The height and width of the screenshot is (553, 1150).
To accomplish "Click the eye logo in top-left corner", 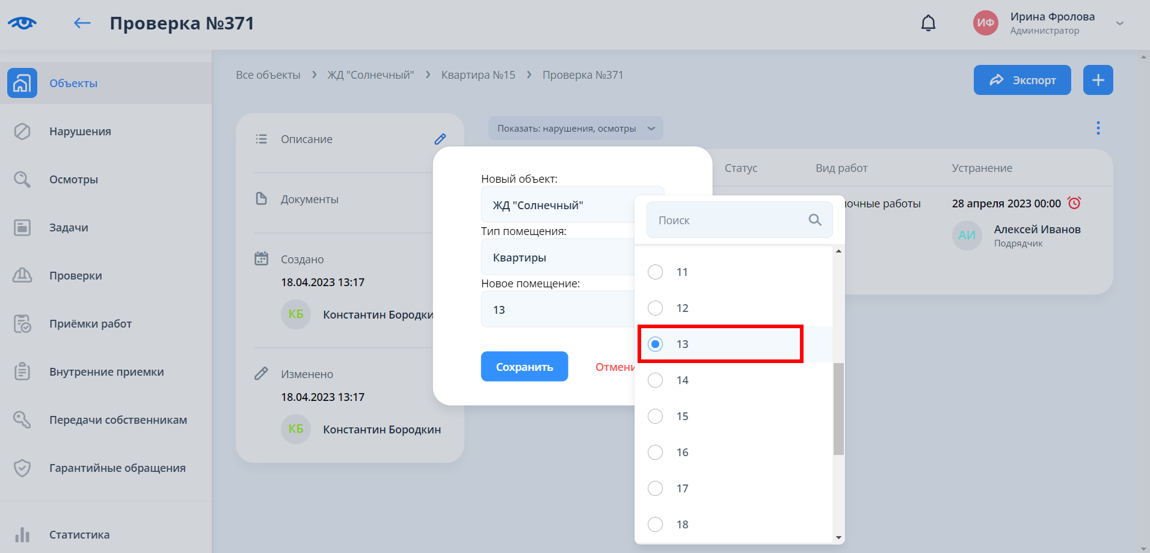I will (x=22, y=23).
